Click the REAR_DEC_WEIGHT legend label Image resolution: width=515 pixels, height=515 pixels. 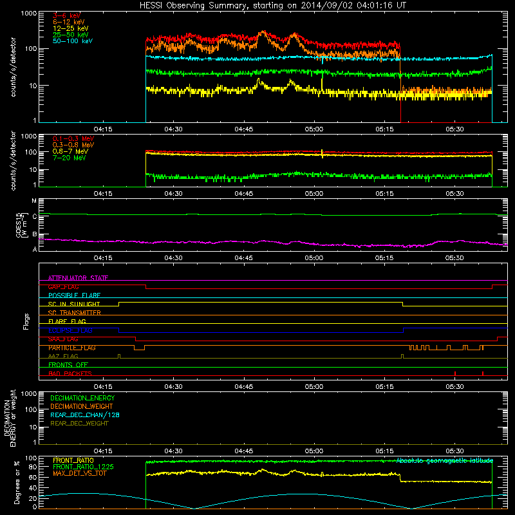tap(79, 424)
